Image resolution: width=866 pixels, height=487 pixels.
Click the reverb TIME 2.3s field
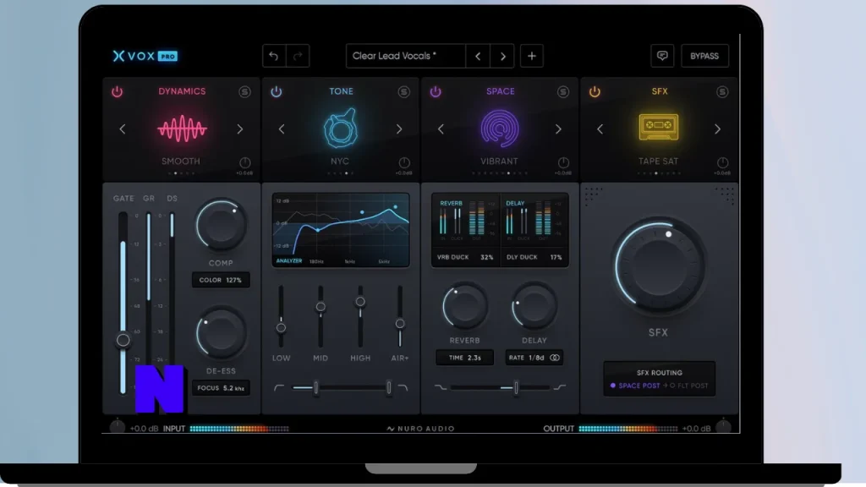464,358
